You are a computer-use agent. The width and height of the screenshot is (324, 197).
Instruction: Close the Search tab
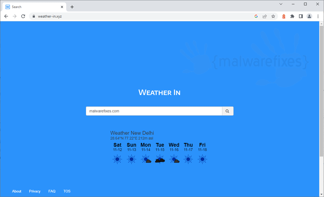tap(62, 7)
